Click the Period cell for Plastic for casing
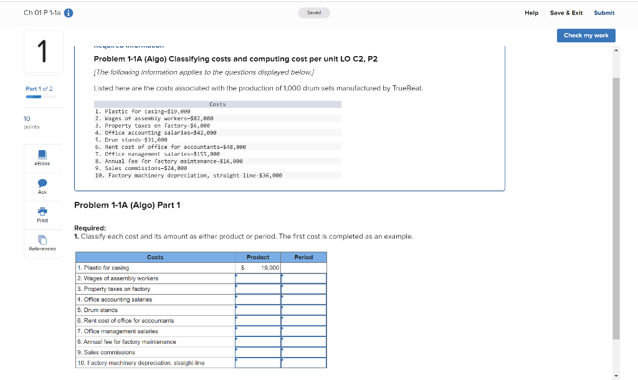This screenshot has width=638, height=380. (303, 268)
